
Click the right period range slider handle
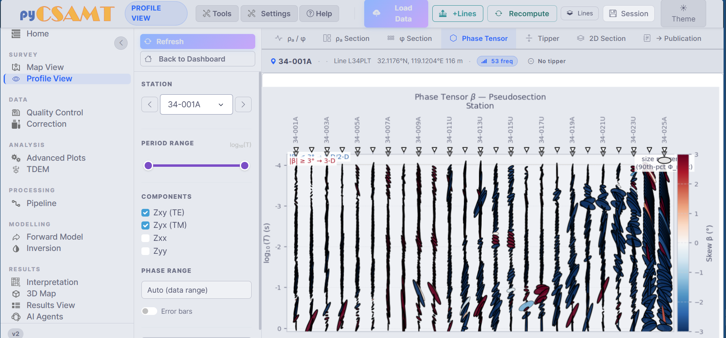pyautogui.click(x=245, y=166)
